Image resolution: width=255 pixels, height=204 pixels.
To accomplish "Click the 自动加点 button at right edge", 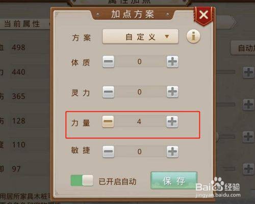I will coord(243,48).
